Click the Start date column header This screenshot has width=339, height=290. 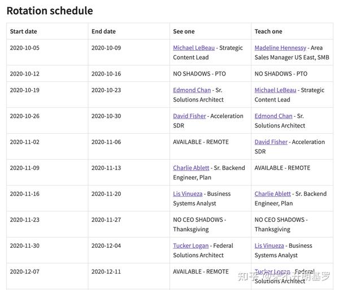tap(23, 32)
